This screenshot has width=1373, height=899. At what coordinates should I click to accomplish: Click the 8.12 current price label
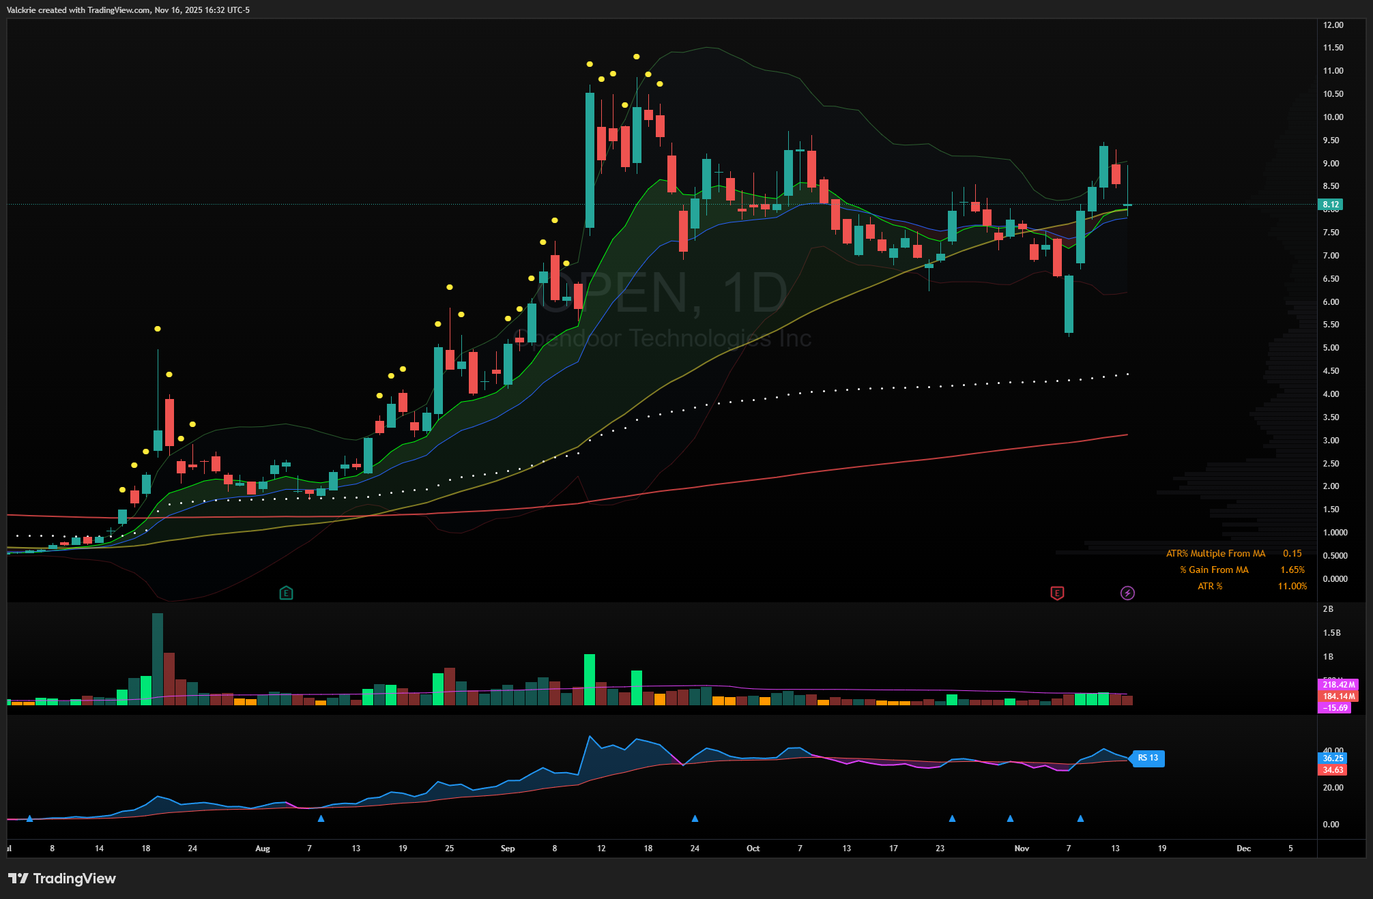pyautogui.click(x=1331, y=205)
